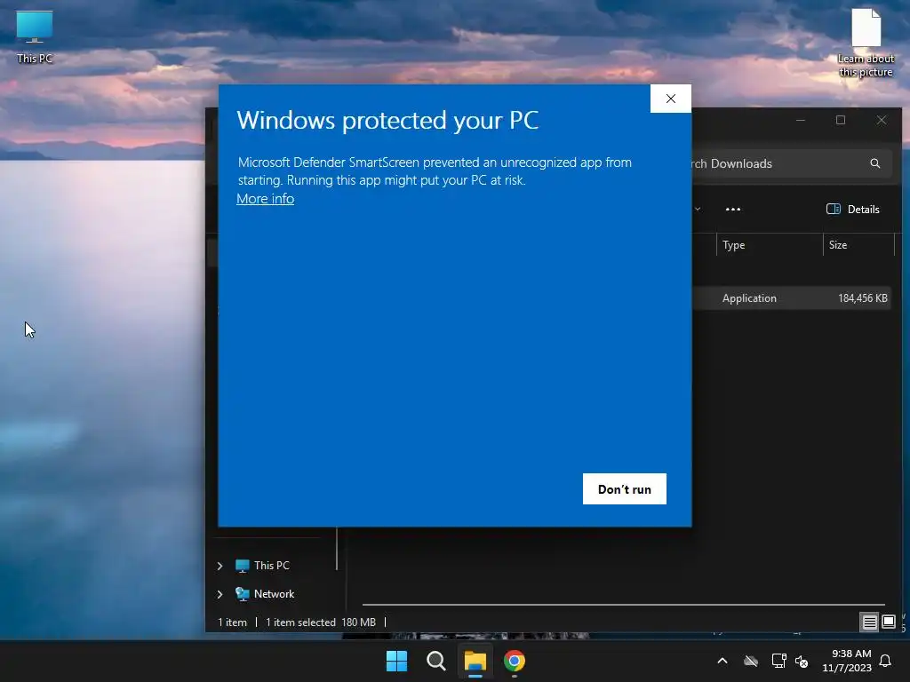Show hidden tray icons chevron

click(x=722, y=661)
